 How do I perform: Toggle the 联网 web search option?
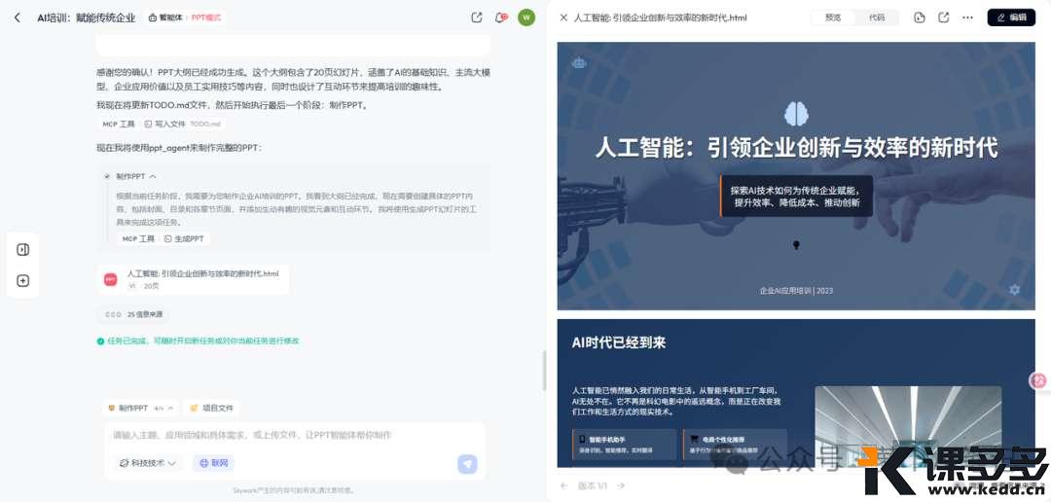tap(213, 462)
